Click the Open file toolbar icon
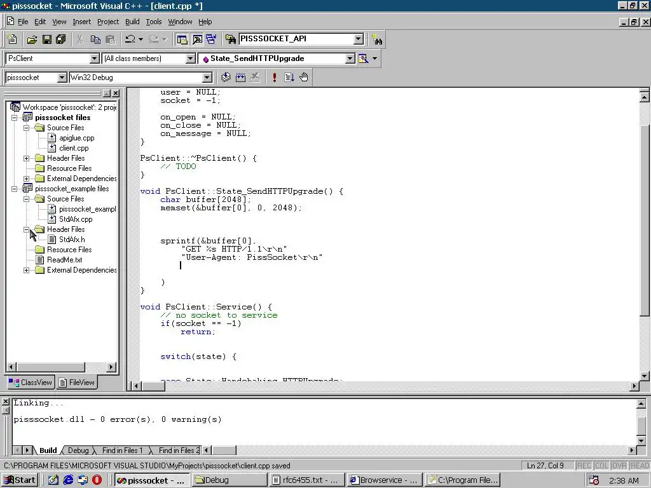 [x=32, y=39]
